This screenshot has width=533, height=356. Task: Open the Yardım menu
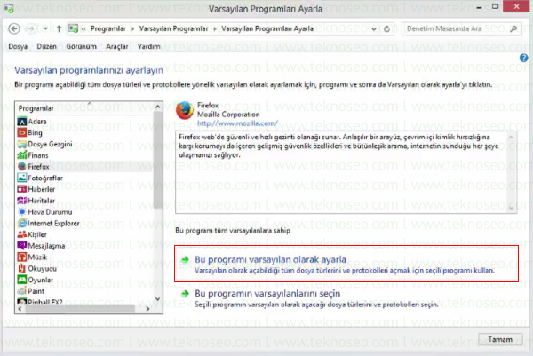pos(148,46)
